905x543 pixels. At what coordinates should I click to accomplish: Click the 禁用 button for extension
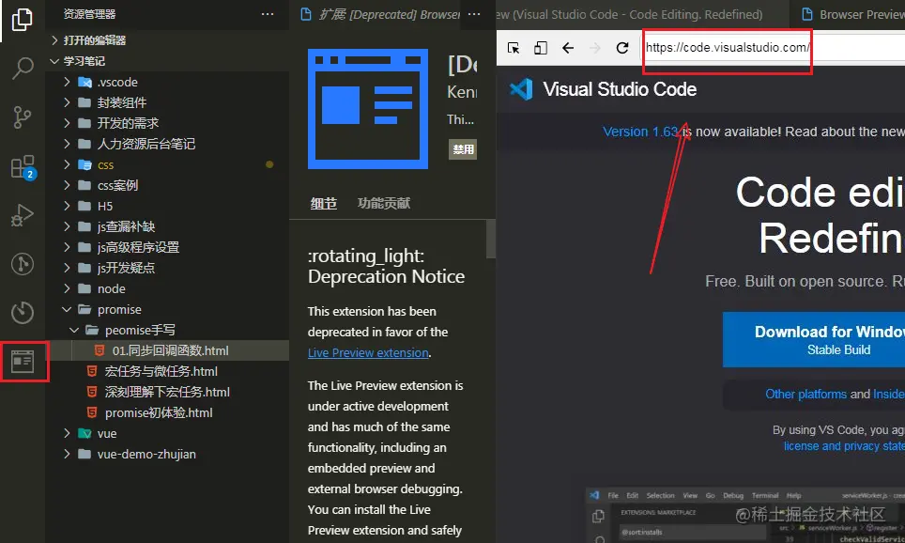point(463,148)
